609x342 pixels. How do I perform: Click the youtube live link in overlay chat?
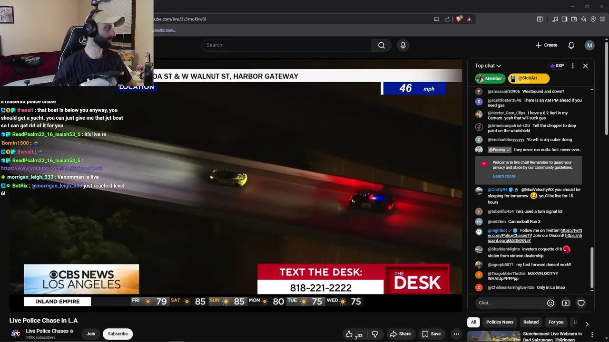(x=52, y=168)
